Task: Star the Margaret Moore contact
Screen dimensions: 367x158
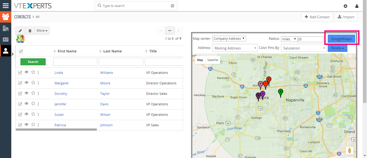Action: click(33, 82)
